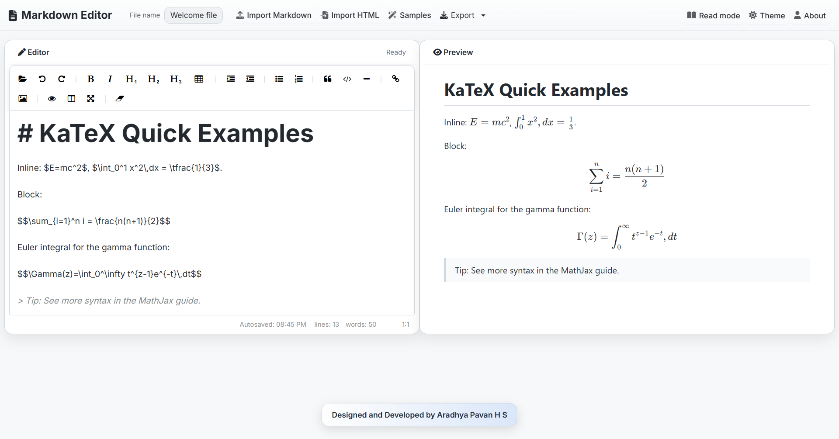Insert a blockquote
The image size is (839, 439).
pyautogui.click(x=328, y=79)
